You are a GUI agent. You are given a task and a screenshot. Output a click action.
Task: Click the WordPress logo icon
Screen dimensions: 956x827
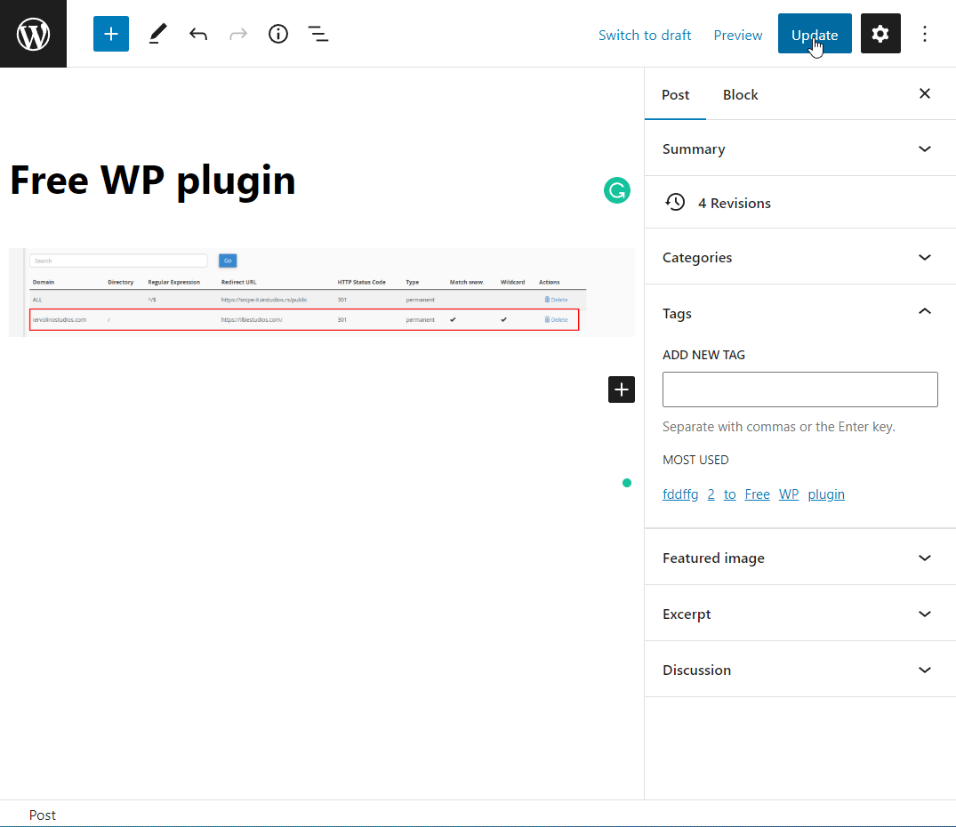pyautogui.click(x=33, y=34)
